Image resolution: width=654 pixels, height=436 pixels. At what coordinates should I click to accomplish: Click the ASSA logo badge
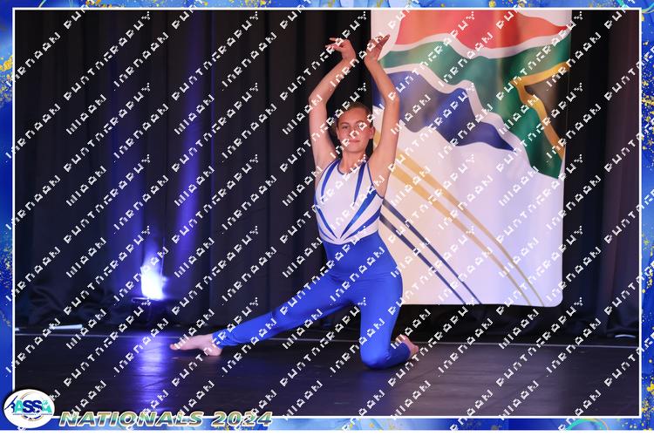29,408
